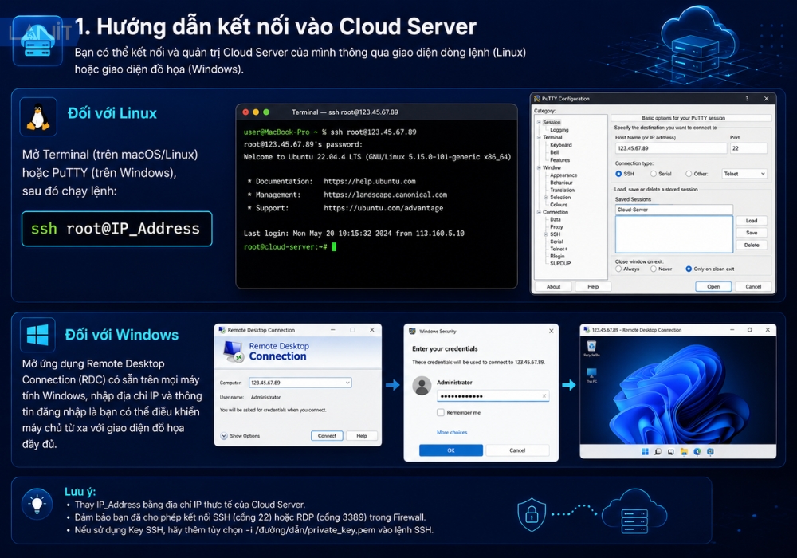Click About button in PuTTY

click(x=554, y=287)
